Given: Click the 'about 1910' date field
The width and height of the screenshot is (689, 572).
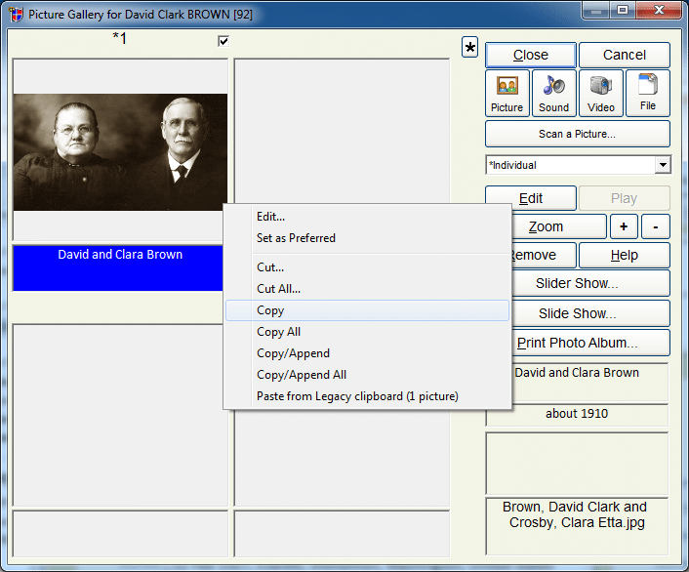Looking at the screenshot, I should click(x=577, y=414).
